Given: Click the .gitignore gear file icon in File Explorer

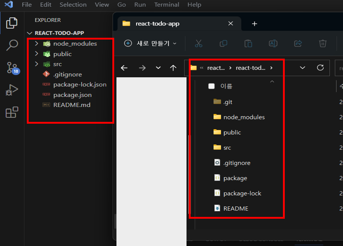Looking at the screenshot, I should click(x=217, y=162).
